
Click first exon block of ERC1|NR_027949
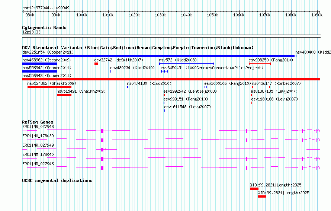pyautogui.click(x=102, y=150)
